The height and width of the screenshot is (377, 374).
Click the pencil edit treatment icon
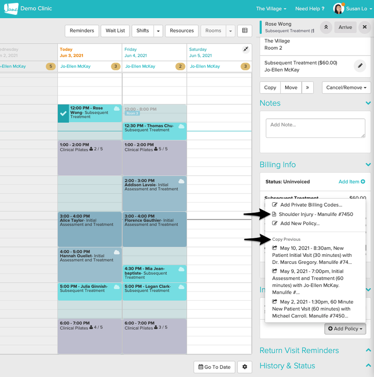click(x=360, y=66)
